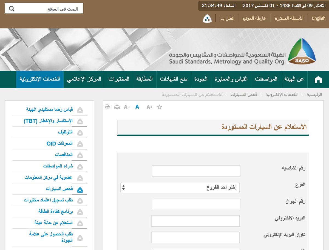Click the favorite star icon
Image resolution: width=329 pixels, height=250 pixels.
(159, 107)
